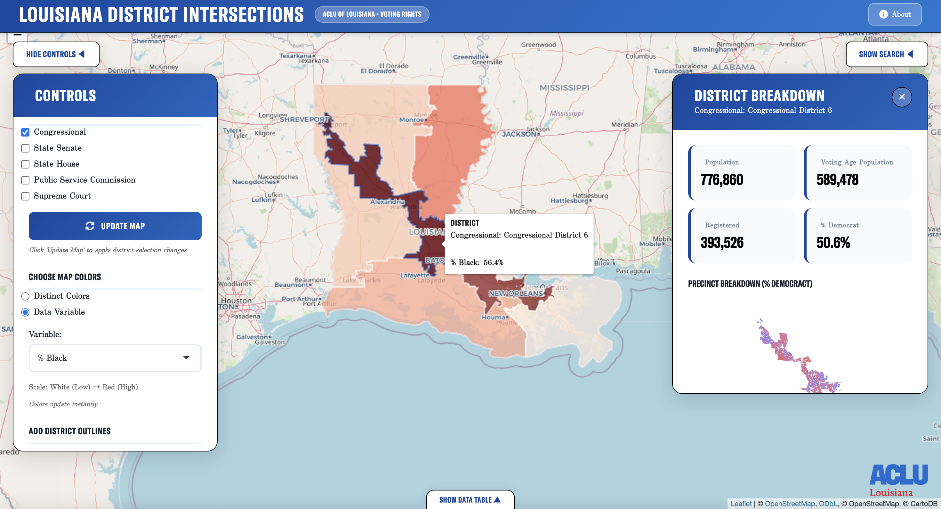
Task: Click the up arrow on Show Data Table
Action: (x=497, y=500)
